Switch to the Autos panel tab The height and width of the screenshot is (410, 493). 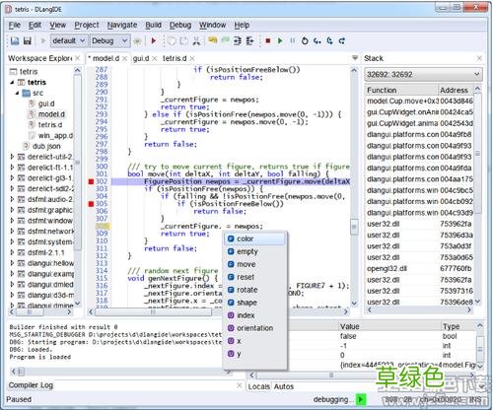284,386
